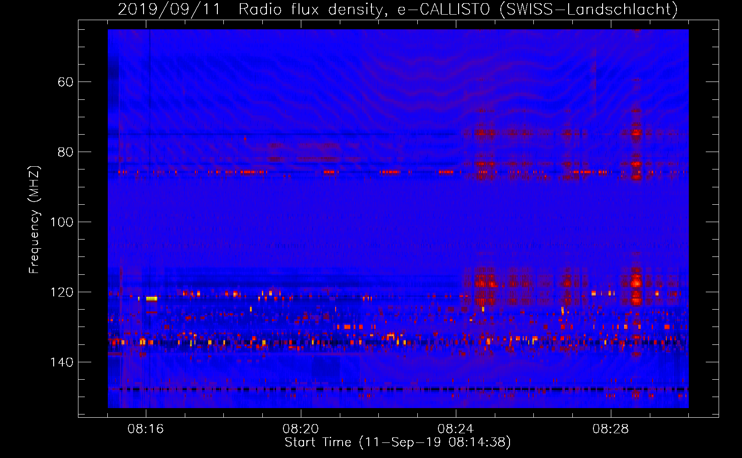Click the plot title 'Radio flux density, e-CALLISTO'
This screenshot has width=742, height=458.
[x=364, y=10]
